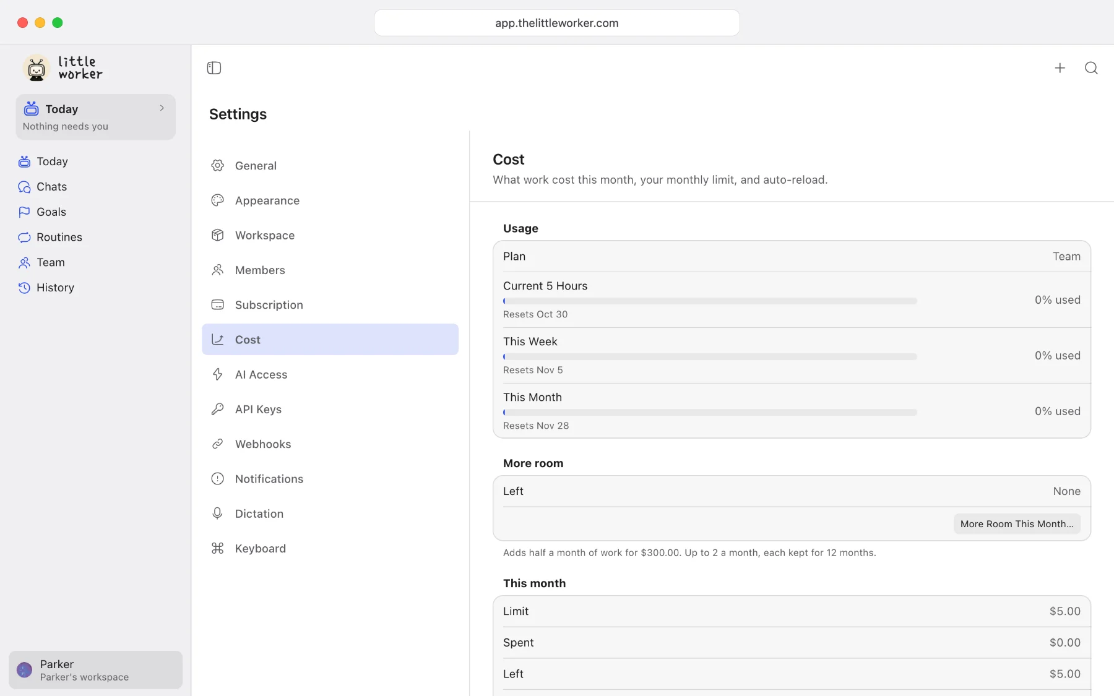Viewport: 1114px width, 696px height.
Task: Click the little worker robot logo
Action: pyautogui.click(x=37, y=68)
